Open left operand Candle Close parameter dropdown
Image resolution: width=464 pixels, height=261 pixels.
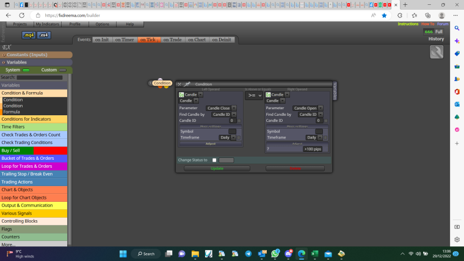coord(221,108)
